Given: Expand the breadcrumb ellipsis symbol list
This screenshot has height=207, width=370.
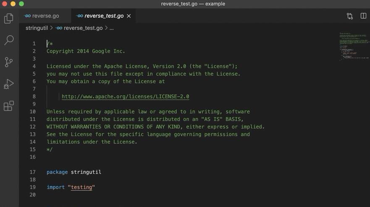Looking at the screenshot, I should point(112,28).
